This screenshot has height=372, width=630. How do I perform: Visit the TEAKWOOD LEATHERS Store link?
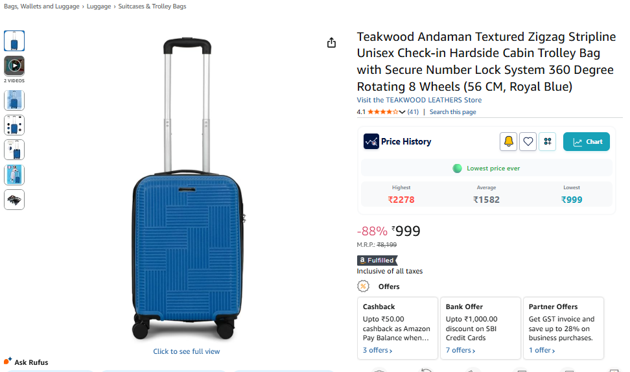click(x=419, y=100)
